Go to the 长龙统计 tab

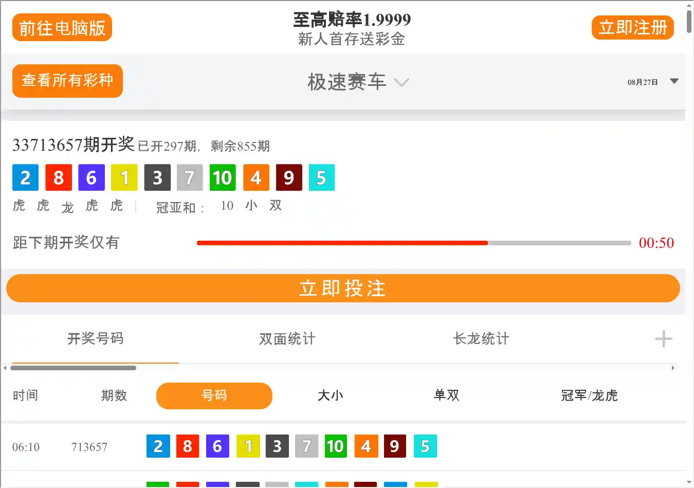[481, 339]
